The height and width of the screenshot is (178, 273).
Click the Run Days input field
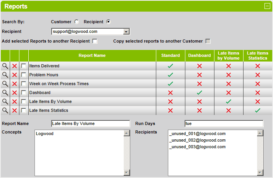pyautogui.click(x=224, y=124)
